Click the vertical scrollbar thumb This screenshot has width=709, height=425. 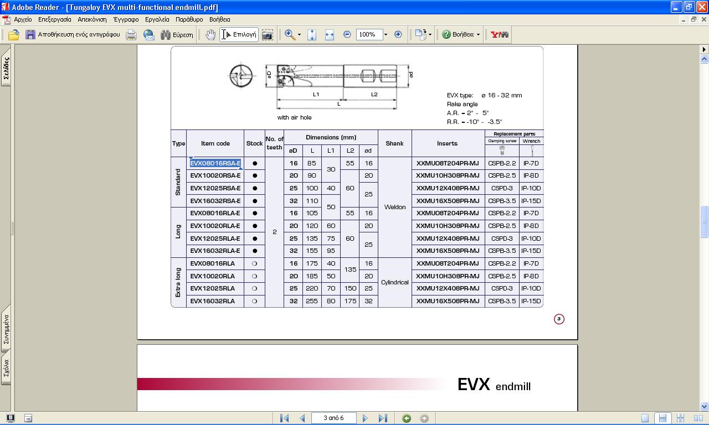point(704,221)
